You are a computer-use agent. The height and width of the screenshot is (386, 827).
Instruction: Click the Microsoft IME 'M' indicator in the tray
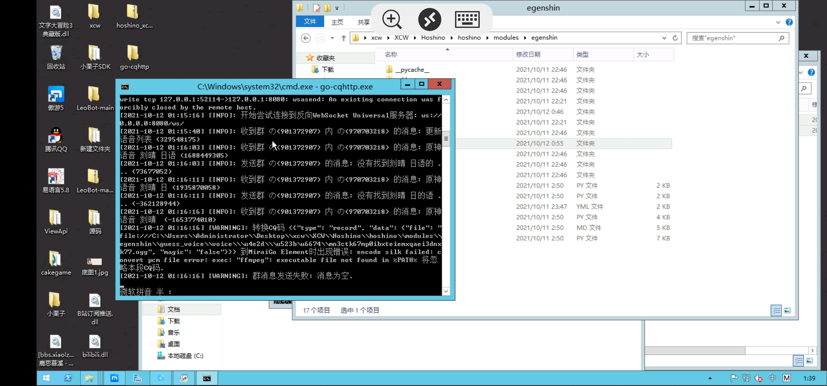[787, 378]
